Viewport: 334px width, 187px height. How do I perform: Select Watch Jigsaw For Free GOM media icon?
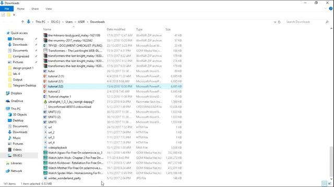click(45, 153)
